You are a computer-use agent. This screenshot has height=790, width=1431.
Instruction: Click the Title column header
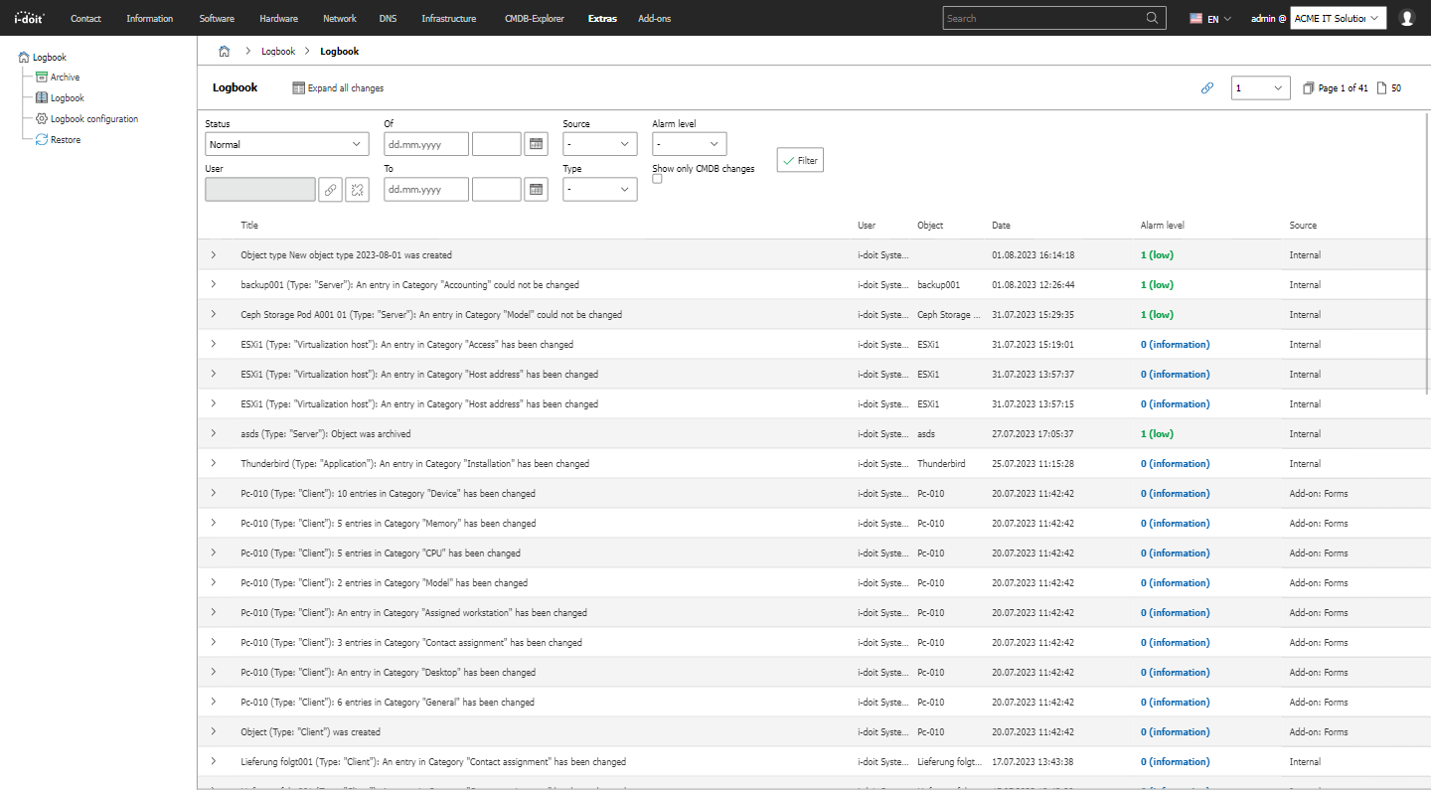click(x=249, y=226)
